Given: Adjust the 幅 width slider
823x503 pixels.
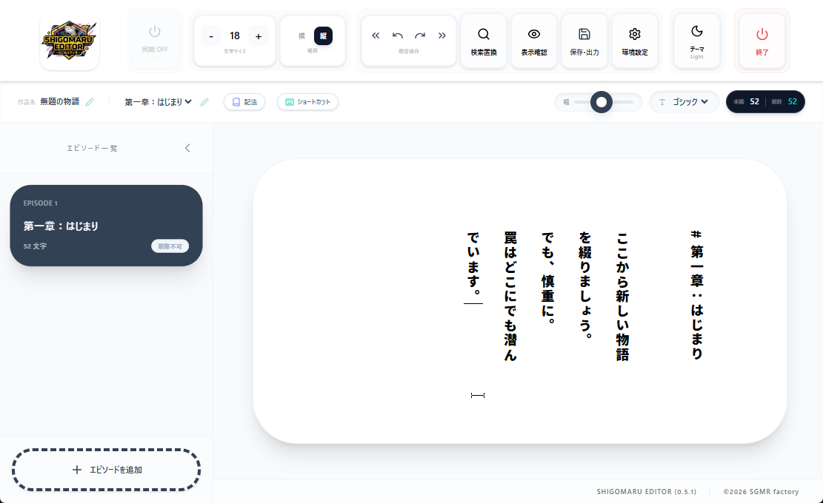Looking at the screenshot, I should [x=603, y=101].
